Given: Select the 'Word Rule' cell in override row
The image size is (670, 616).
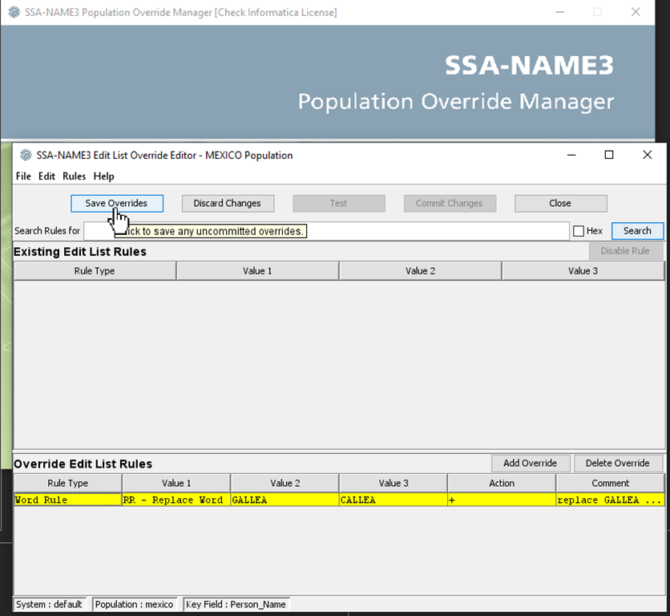Looking at the screenshot, I should (x=68, y=500).
